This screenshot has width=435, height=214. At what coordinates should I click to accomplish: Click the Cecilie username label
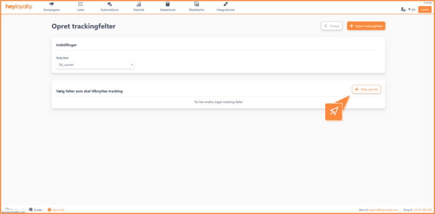pos(427,3)
